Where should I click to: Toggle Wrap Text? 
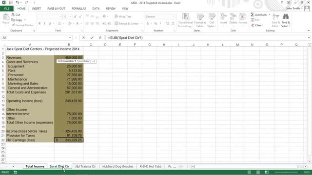point(123,17)
